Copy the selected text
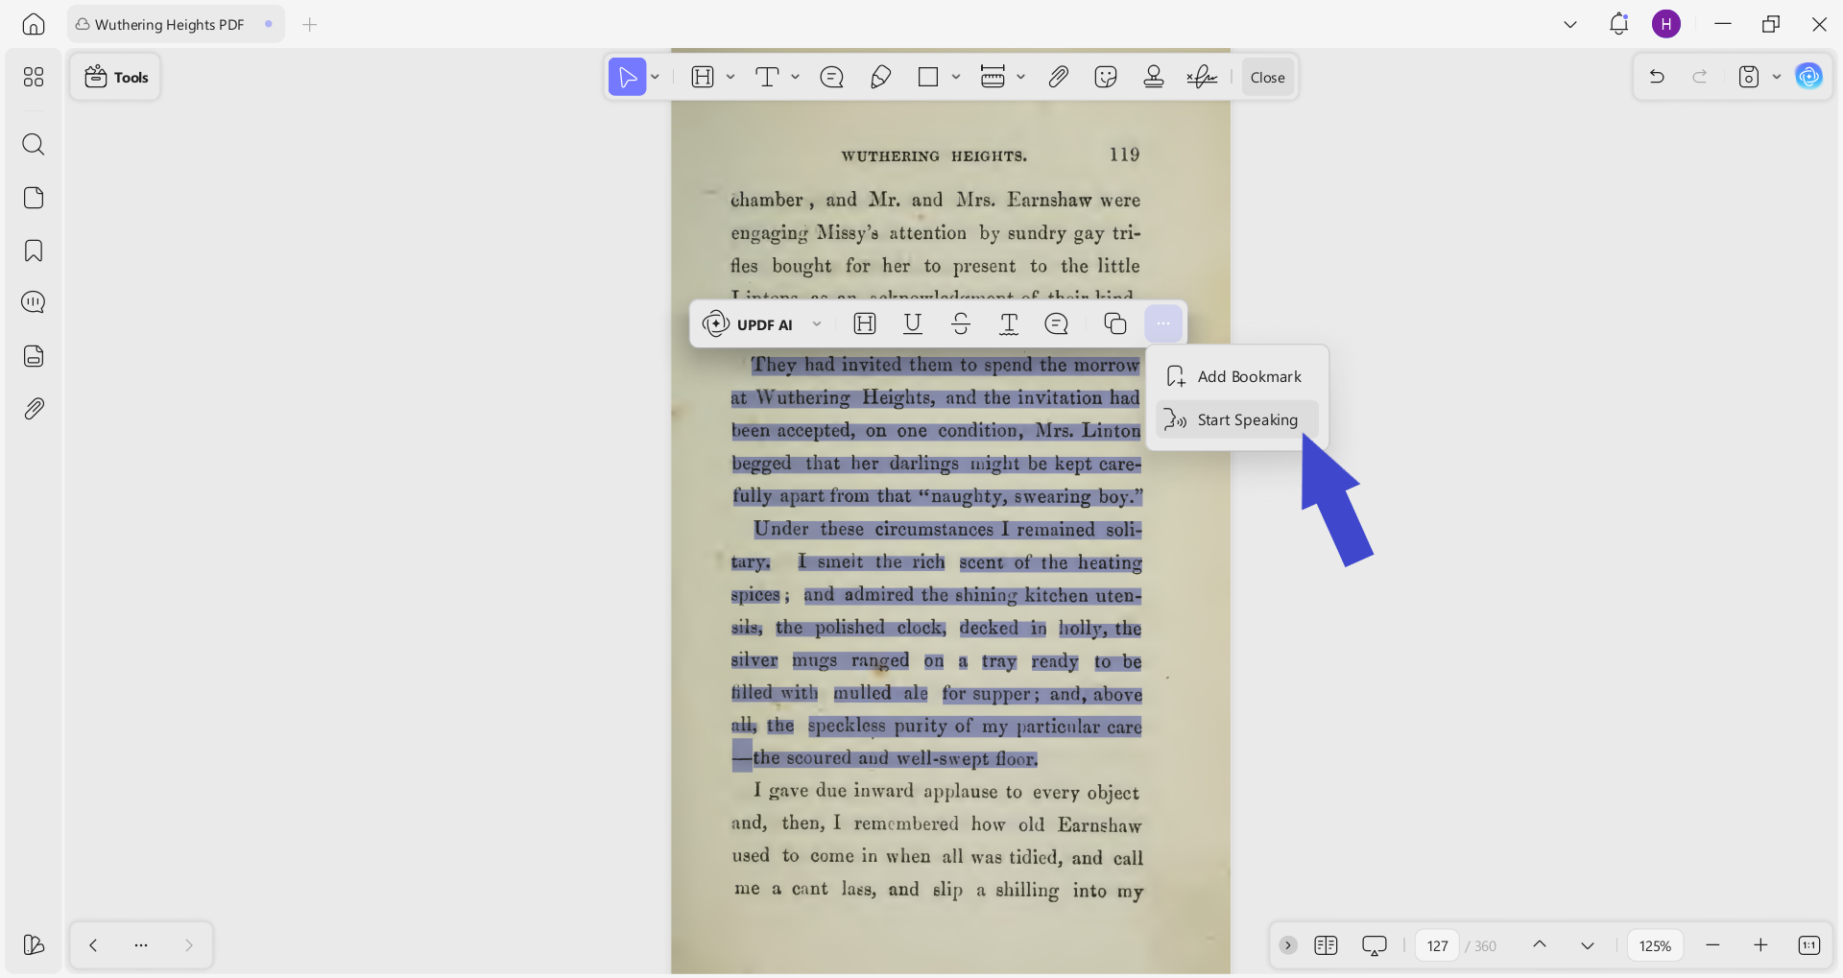Image resolution: width=1843 pixels, height=978 pixels. [1114, 324]
